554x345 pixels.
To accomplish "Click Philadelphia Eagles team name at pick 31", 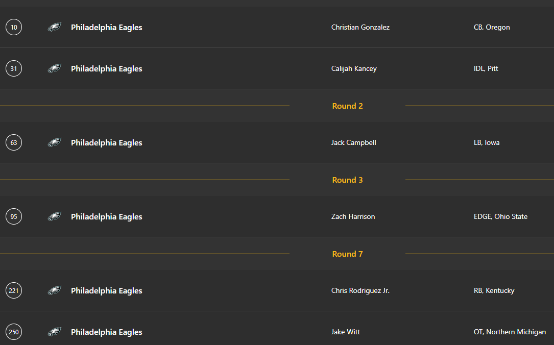I will point(106,68).
